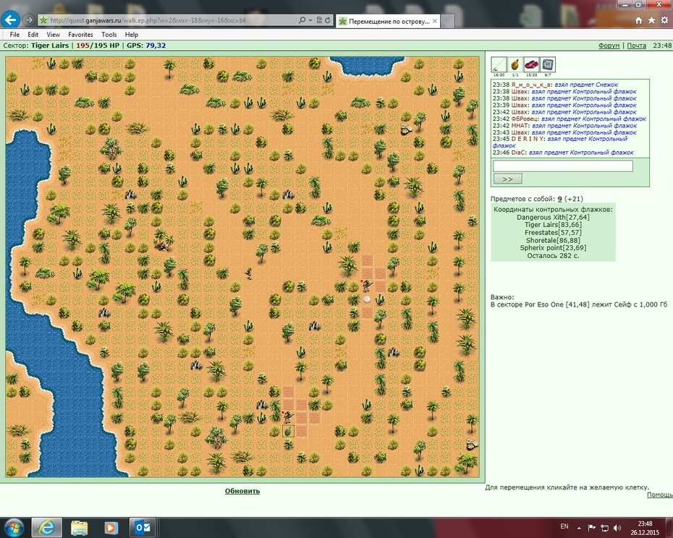Open the File menu
673x538 pixels.
click(14, 34)
